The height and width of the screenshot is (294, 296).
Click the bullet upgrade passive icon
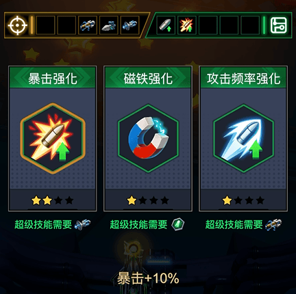pos(166,25)
